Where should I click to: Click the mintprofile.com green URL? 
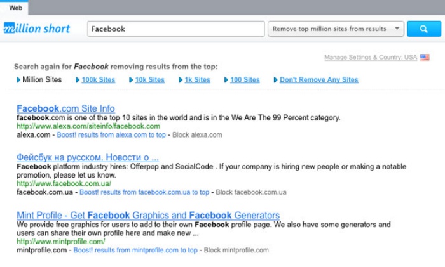tap(61, 242)
